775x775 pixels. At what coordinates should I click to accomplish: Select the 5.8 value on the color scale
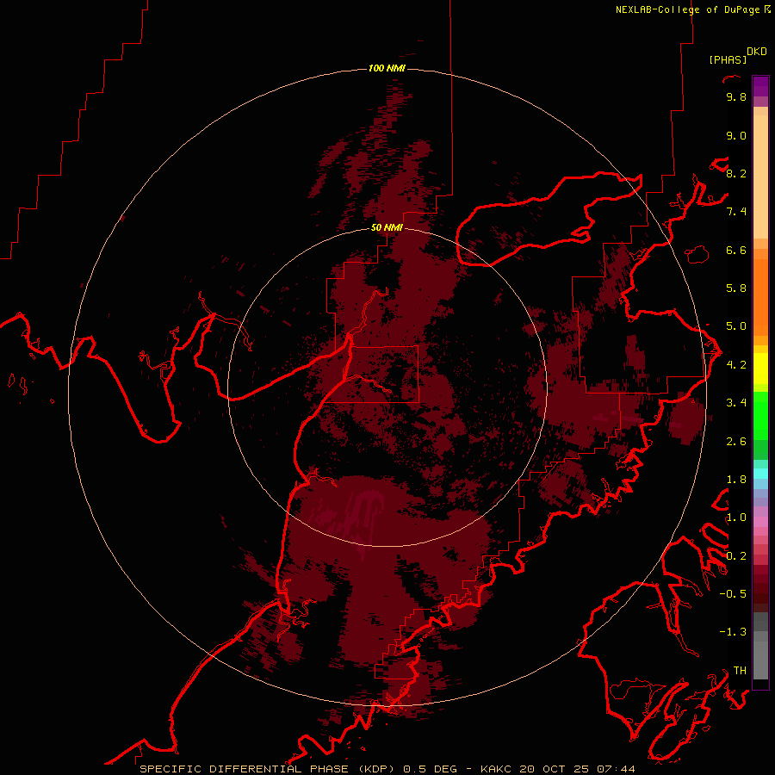pyautogui.click(x=736, y=288)
